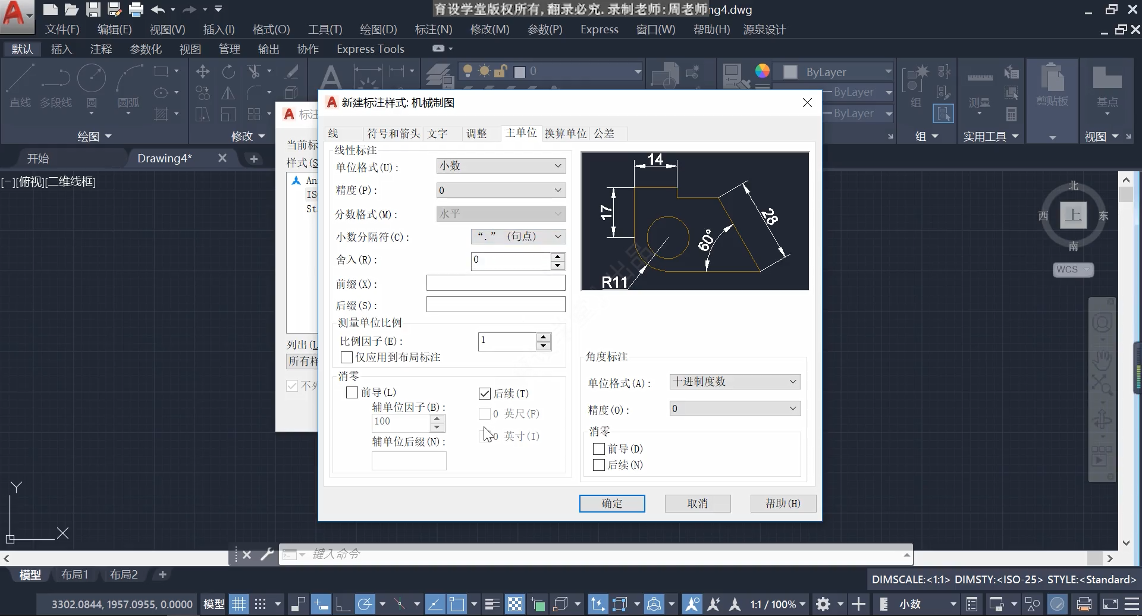Click the Help button in dialog

click(783, 504)
